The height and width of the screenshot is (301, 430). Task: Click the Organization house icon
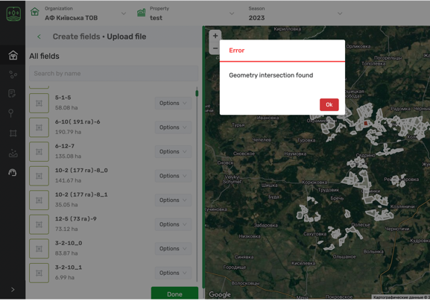34,12
